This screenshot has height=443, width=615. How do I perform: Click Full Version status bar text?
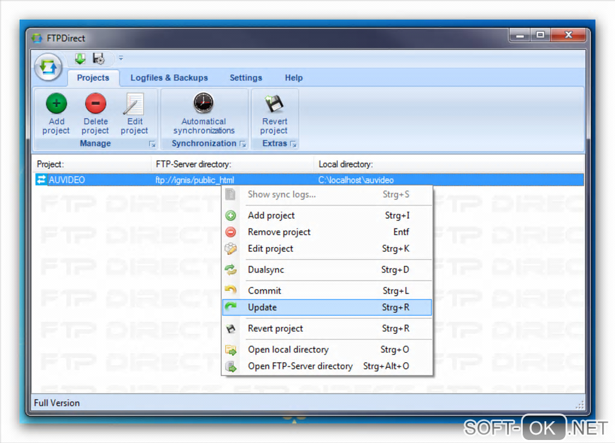click(x=57, y=403)
